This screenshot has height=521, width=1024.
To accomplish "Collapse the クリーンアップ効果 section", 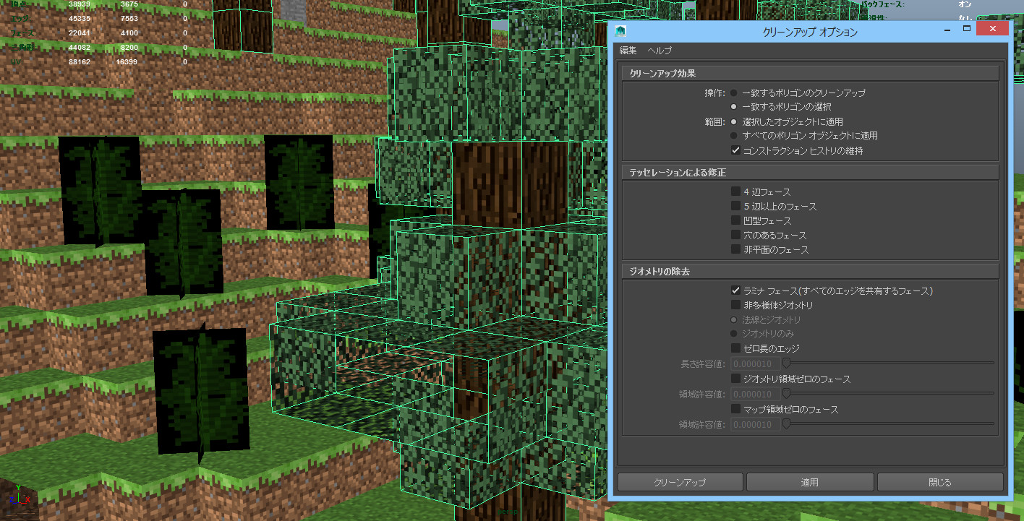I will pyautogui.click(x=810, y=74).
